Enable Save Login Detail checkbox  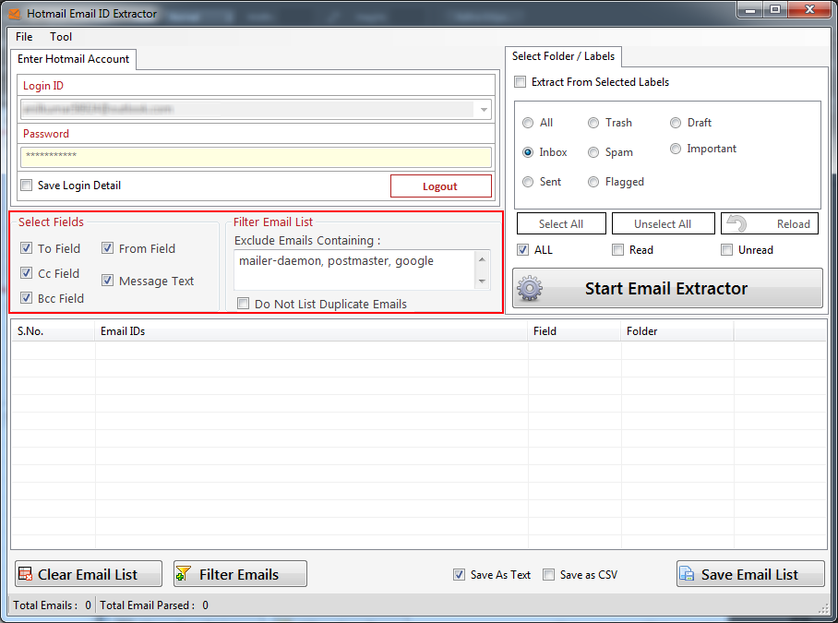point(26,185)
